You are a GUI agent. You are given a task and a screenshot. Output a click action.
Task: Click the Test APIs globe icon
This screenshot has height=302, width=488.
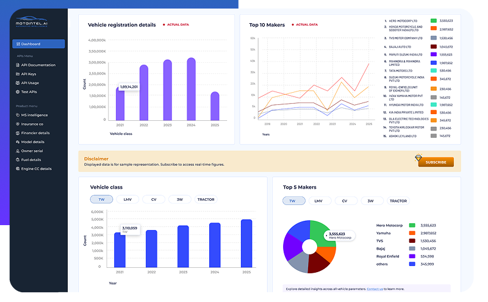tap(18, 92)
